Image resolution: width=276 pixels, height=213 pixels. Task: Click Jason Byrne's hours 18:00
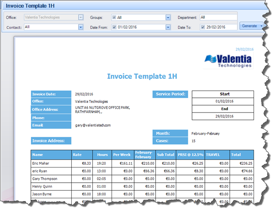[101, 194]
